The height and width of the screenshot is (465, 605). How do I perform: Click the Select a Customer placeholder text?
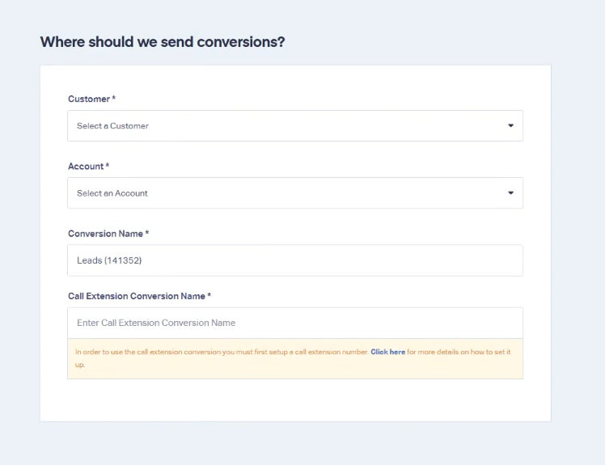pyautogui.click(x=112, y=126)
